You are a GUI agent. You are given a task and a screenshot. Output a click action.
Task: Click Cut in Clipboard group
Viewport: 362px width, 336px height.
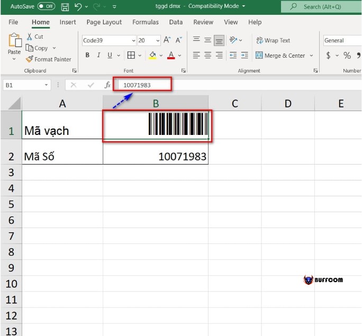[35, 37]
